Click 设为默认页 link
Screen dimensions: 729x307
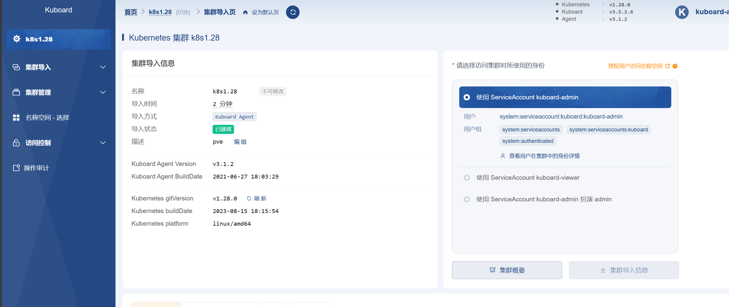[x=265, y=12]
